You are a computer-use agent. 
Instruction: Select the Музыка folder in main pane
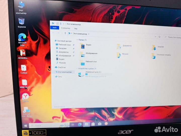coord(122,55)
